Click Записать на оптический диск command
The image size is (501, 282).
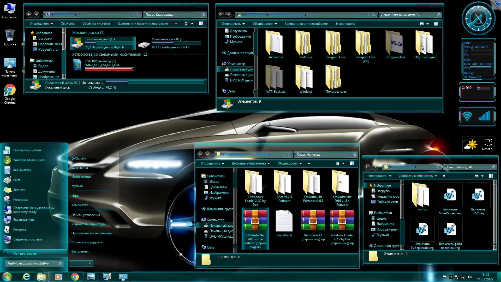tap(306, 24)
